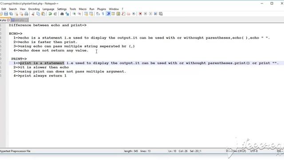Open the Search menu
The height and width of the screenshot is (160, 284).
[13, 9]
